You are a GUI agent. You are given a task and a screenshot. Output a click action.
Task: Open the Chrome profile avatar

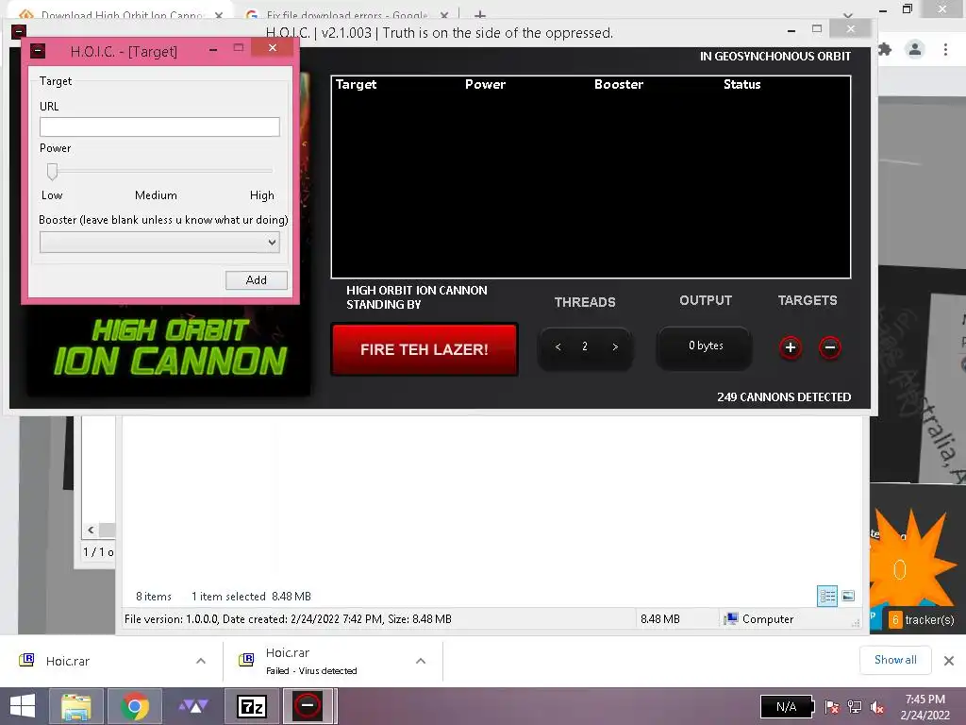pos(915,49)
